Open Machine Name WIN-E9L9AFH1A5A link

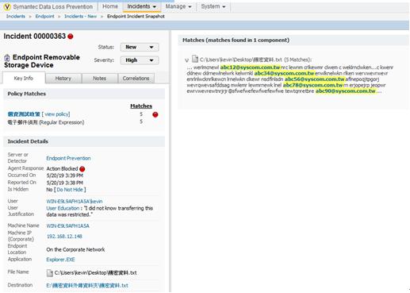tap(67, 226)
